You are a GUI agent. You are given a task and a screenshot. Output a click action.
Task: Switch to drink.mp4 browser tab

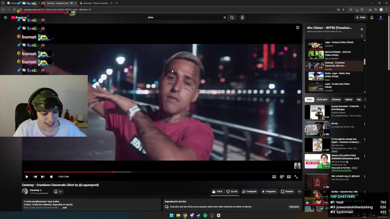coord(96,3)
